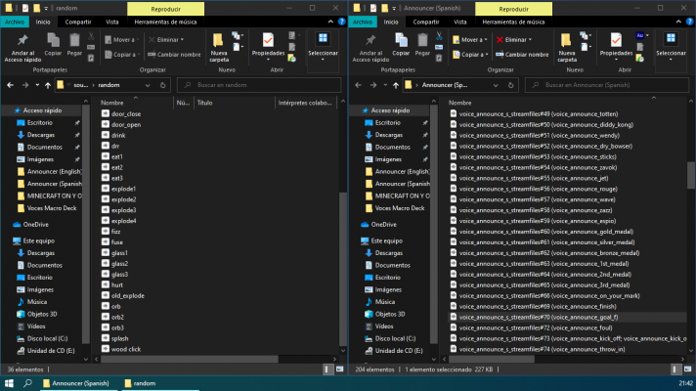Click the Buscar en random search box
The width and height of the screenshot is (696, 391).
[x=264, y=85]
